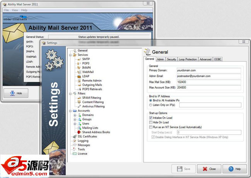
Task: Select Bind to All Available IPs option
Action: coord(151,100)
